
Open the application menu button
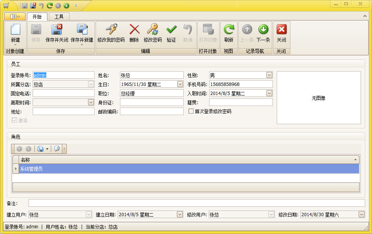pyautogui.click(x=15, y=17)
